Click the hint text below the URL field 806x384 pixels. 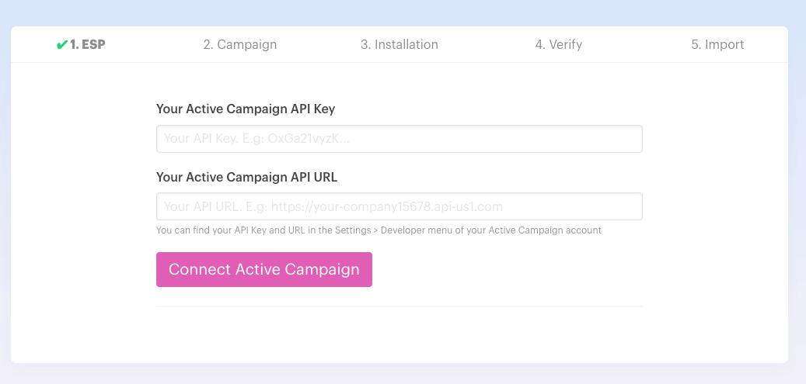(x=379, y=230)
